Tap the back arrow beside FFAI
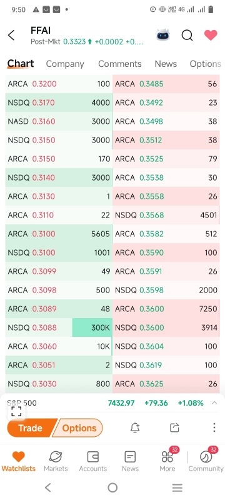225x500 pixels. coord(11,35)
